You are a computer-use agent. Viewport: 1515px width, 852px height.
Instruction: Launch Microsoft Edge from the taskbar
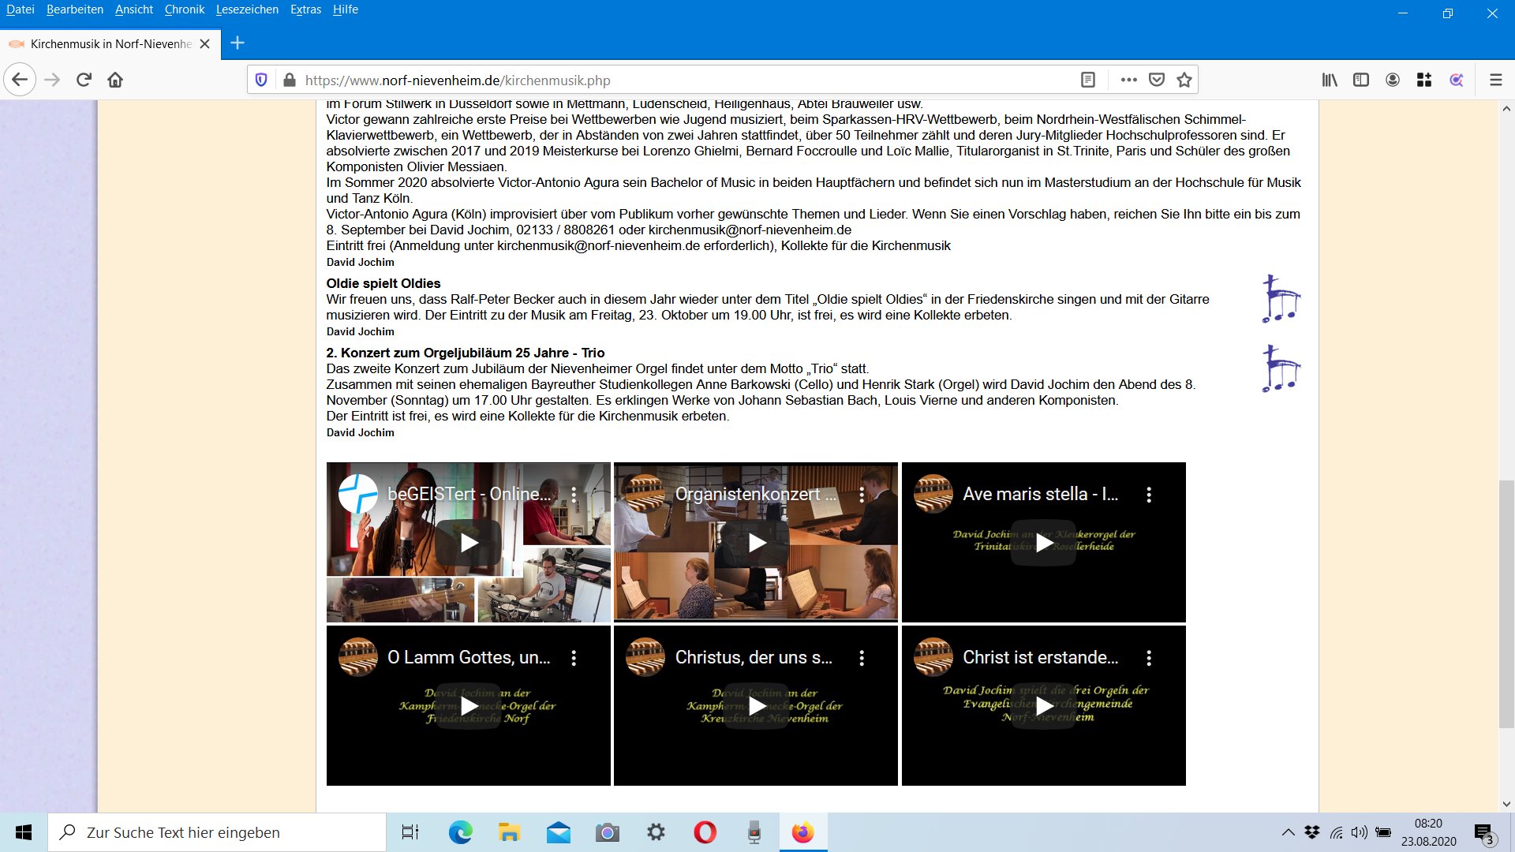point(460,832)
